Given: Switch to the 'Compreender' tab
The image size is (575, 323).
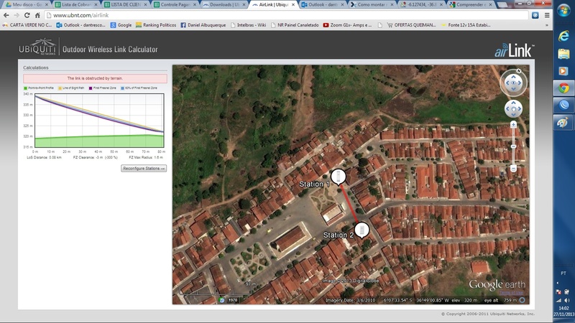Looking at the screenshot, I should tap(470, 5).
